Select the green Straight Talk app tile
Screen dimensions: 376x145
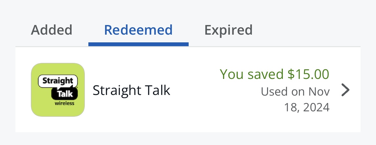click(58, 90)
